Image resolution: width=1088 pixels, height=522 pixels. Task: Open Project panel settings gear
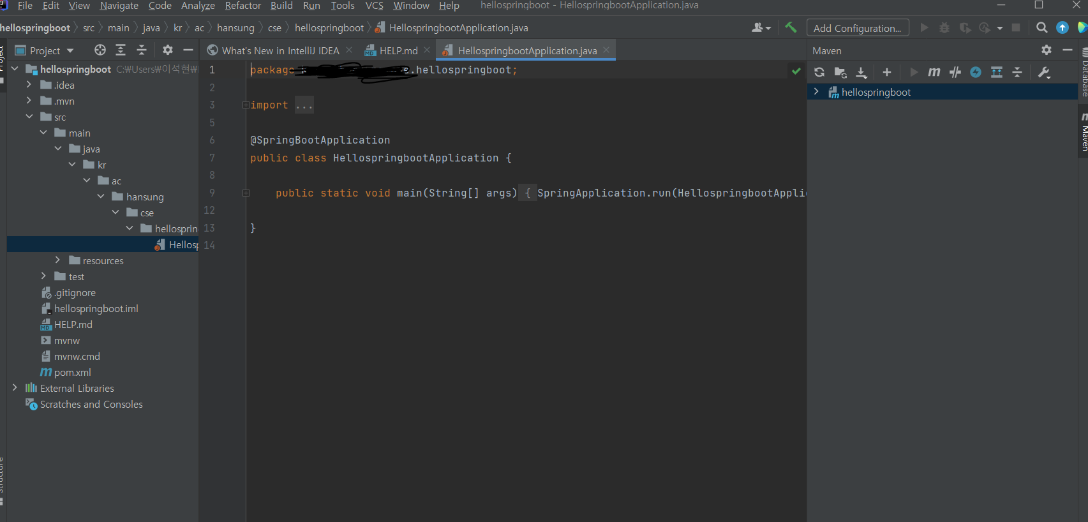coord(168,50)
